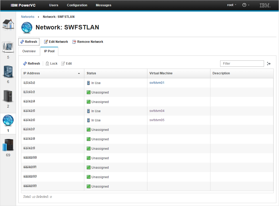
Task: Open the Messages menu
Action: pos(104,5)
